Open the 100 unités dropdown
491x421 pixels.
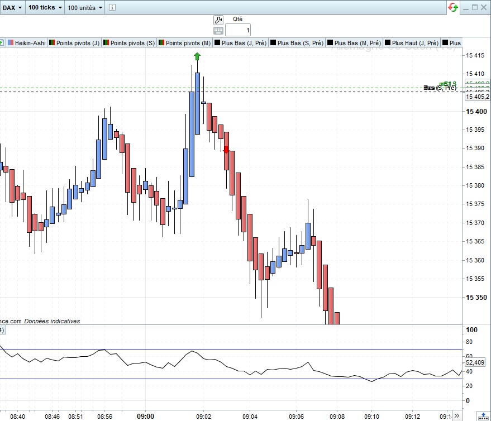(85, 7)
